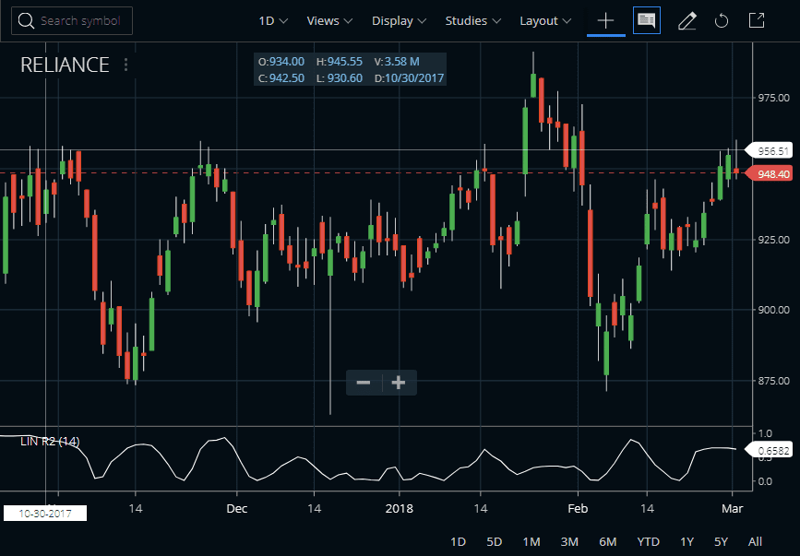Select the Display menu
Viewport: 800px width, 556px height.
399,19
